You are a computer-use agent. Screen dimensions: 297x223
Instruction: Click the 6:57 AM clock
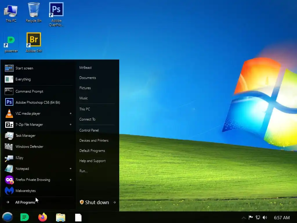pyautogui.click(x=282, y=218)
